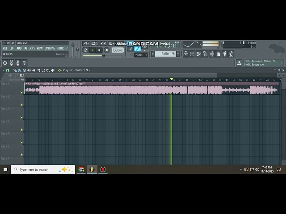
Task: Open the playlist options menu arrow
Action: coord(3,70)
